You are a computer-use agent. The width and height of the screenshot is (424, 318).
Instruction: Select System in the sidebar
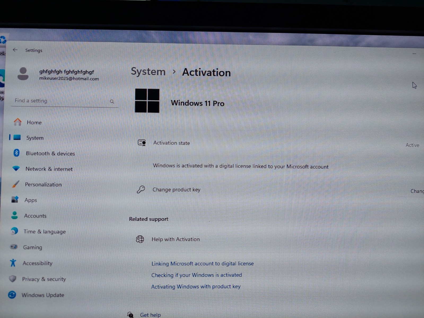(35, 138)
